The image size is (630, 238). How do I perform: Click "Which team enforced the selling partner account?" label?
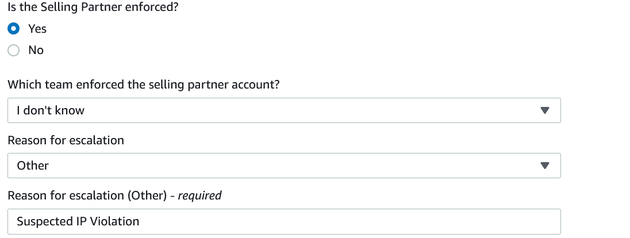pyautogui.click(x=144, y=85)
